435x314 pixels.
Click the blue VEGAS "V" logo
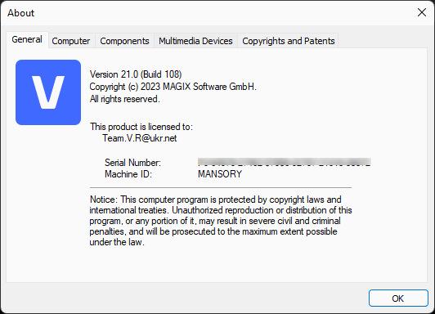pos(48,92)
